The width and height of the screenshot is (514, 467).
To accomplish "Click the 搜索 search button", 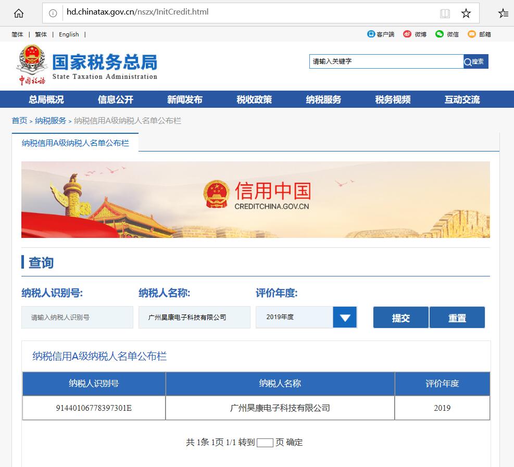I will (475, 61).
